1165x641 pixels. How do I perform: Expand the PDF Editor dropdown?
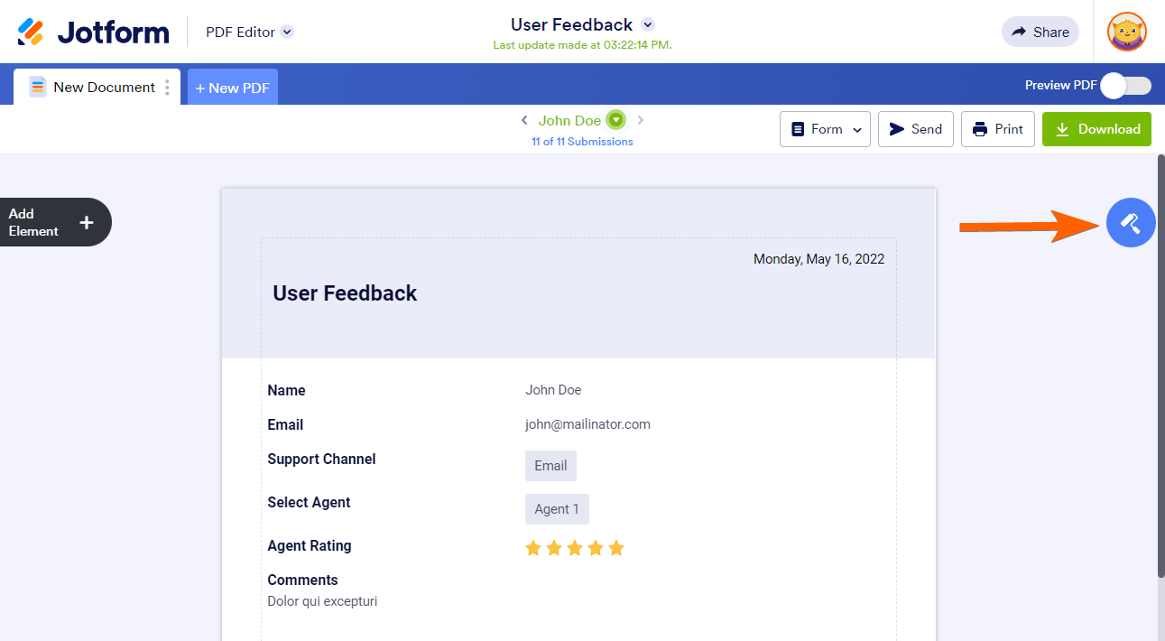pos(287,32)
